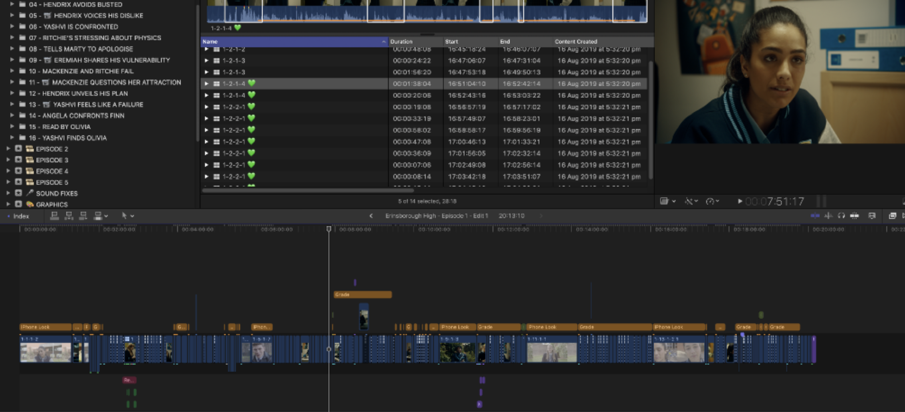Sort clips by the Duration column header
This screenshot has height=412, width=905.
pos(415,42)
